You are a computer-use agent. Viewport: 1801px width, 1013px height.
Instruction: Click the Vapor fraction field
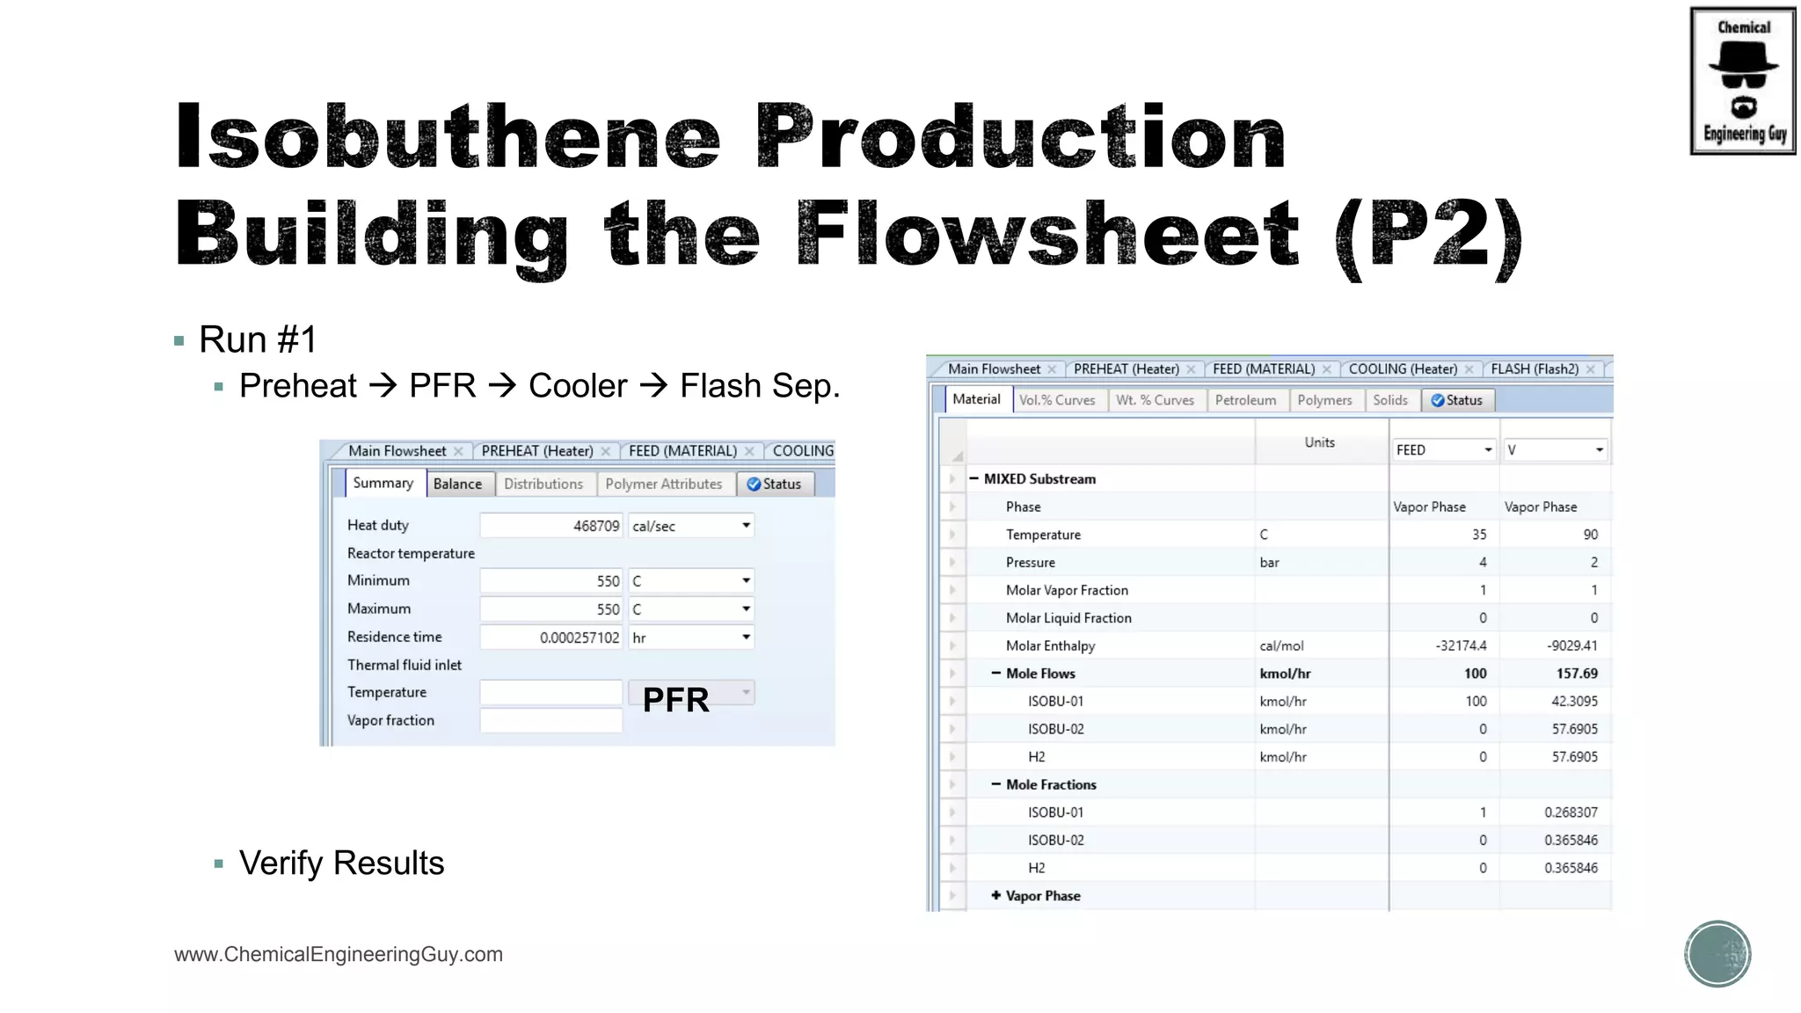551,721
